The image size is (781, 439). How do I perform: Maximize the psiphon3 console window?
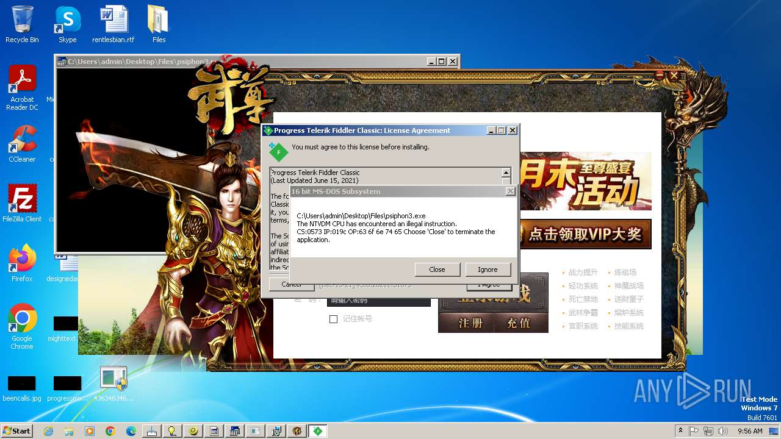(x=441, y=62)
